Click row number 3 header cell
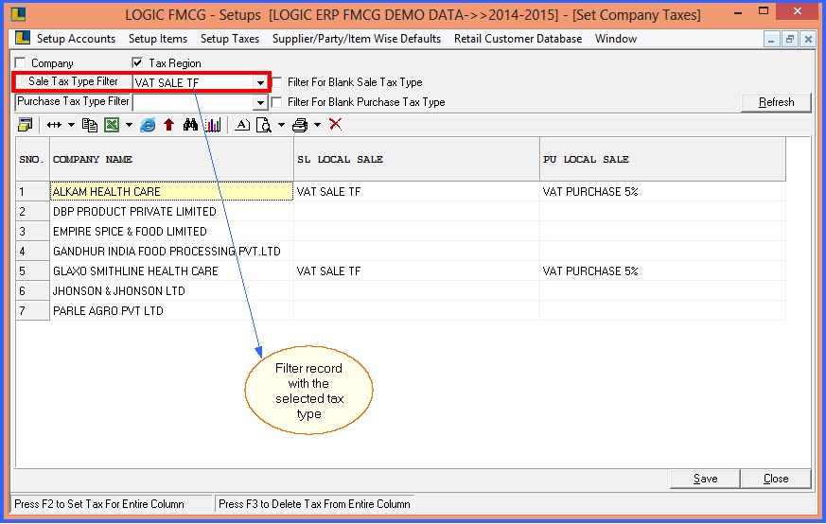This screenshot has width=826, height=524. (x=32, y=231)
